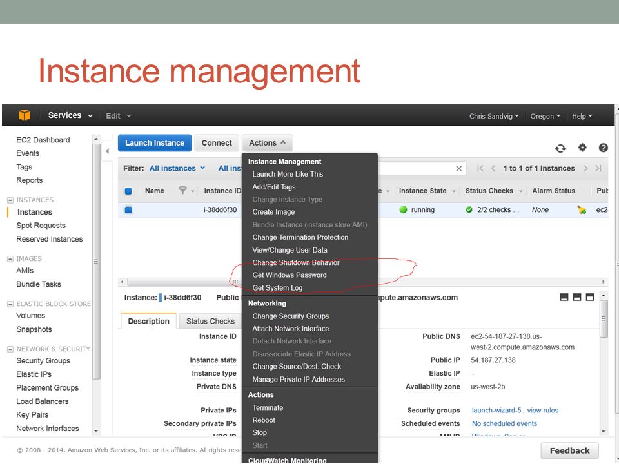Choose Attach Network Interface
The width and height of the screenshot is (619, 464).
tap(291, 329)
